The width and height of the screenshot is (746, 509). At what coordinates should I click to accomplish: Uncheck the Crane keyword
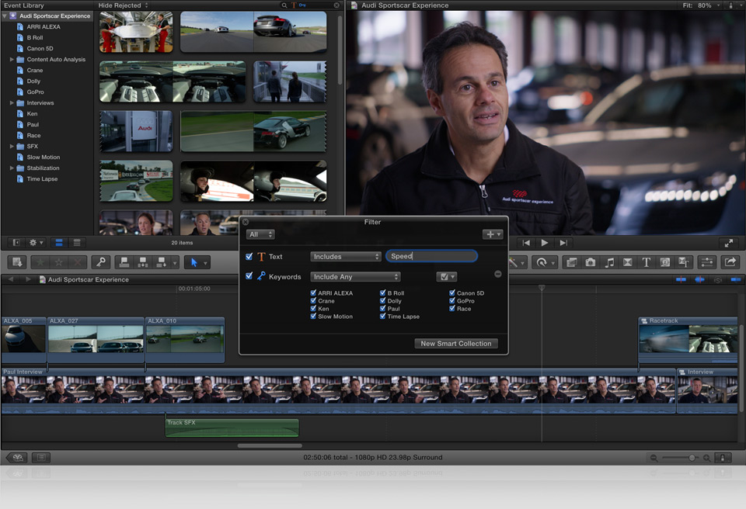click(x=313, y=300)
